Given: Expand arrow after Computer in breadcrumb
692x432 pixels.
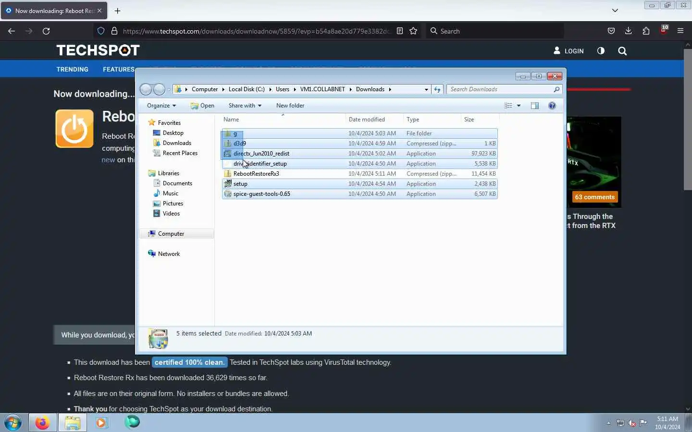Looking at the screenshot, I should tap(223, 89).
